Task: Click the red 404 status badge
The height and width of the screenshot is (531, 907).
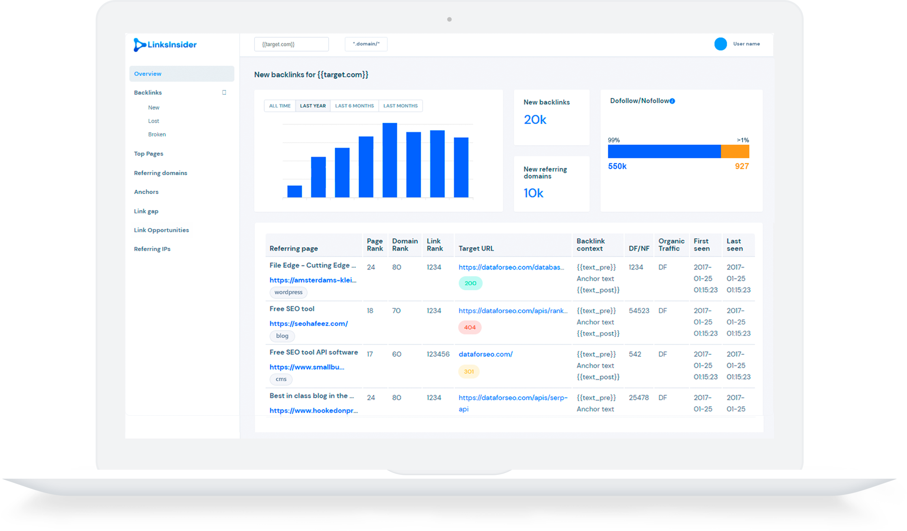Action: pyautogui.click(x=470, y=327)
